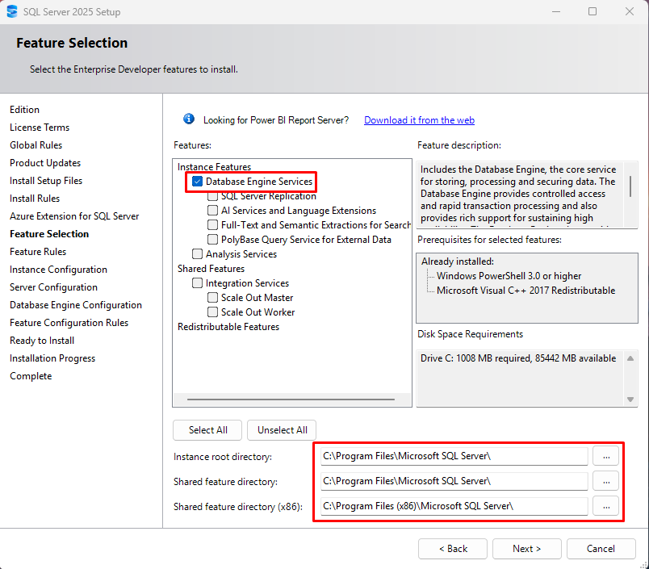
Task: Uncheck Database Engine Services checkbox
Action: (x=198, y=182)
